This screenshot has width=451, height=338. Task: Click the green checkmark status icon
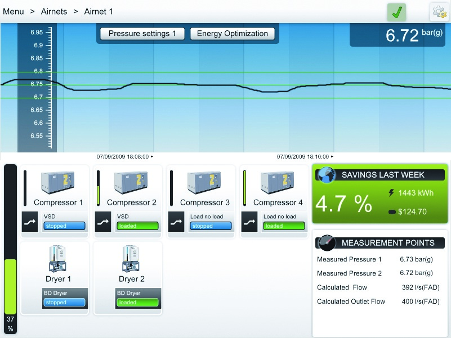[396, 12]
